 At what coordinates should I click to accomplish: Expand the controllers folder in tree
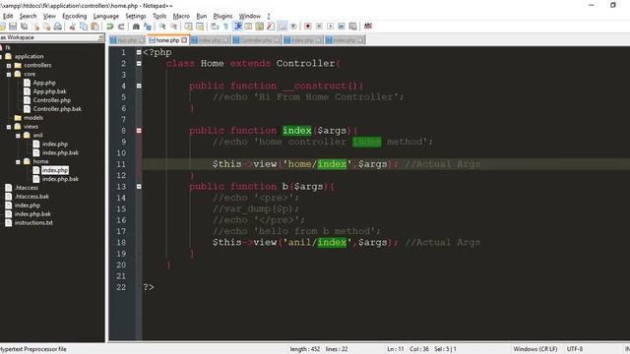(x=9, y=66)
